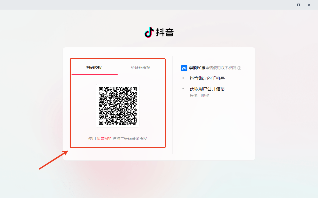Maximize the application window
Image resolution: width=318 pixels, height=198 pixels.
pyautogui.click(x=298, y=5)
